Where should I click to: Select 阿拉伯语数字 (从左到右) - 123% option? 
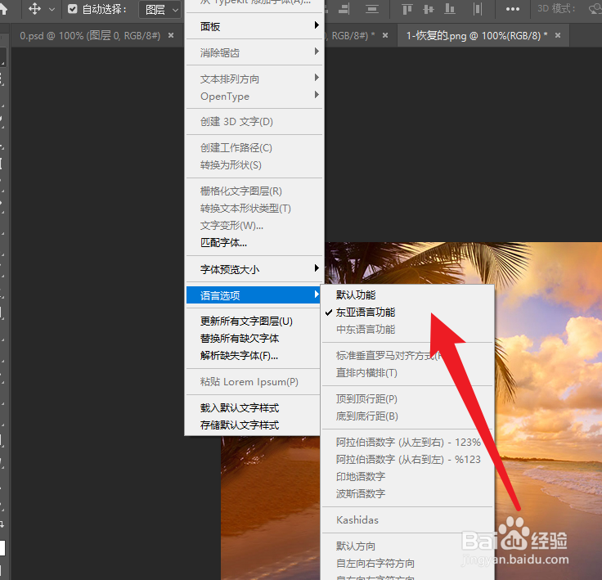coord(407,443)
